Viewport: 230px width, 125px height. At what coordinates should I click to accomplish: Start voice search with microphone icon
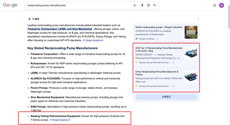pyautogui.click(x=142, y=5)
